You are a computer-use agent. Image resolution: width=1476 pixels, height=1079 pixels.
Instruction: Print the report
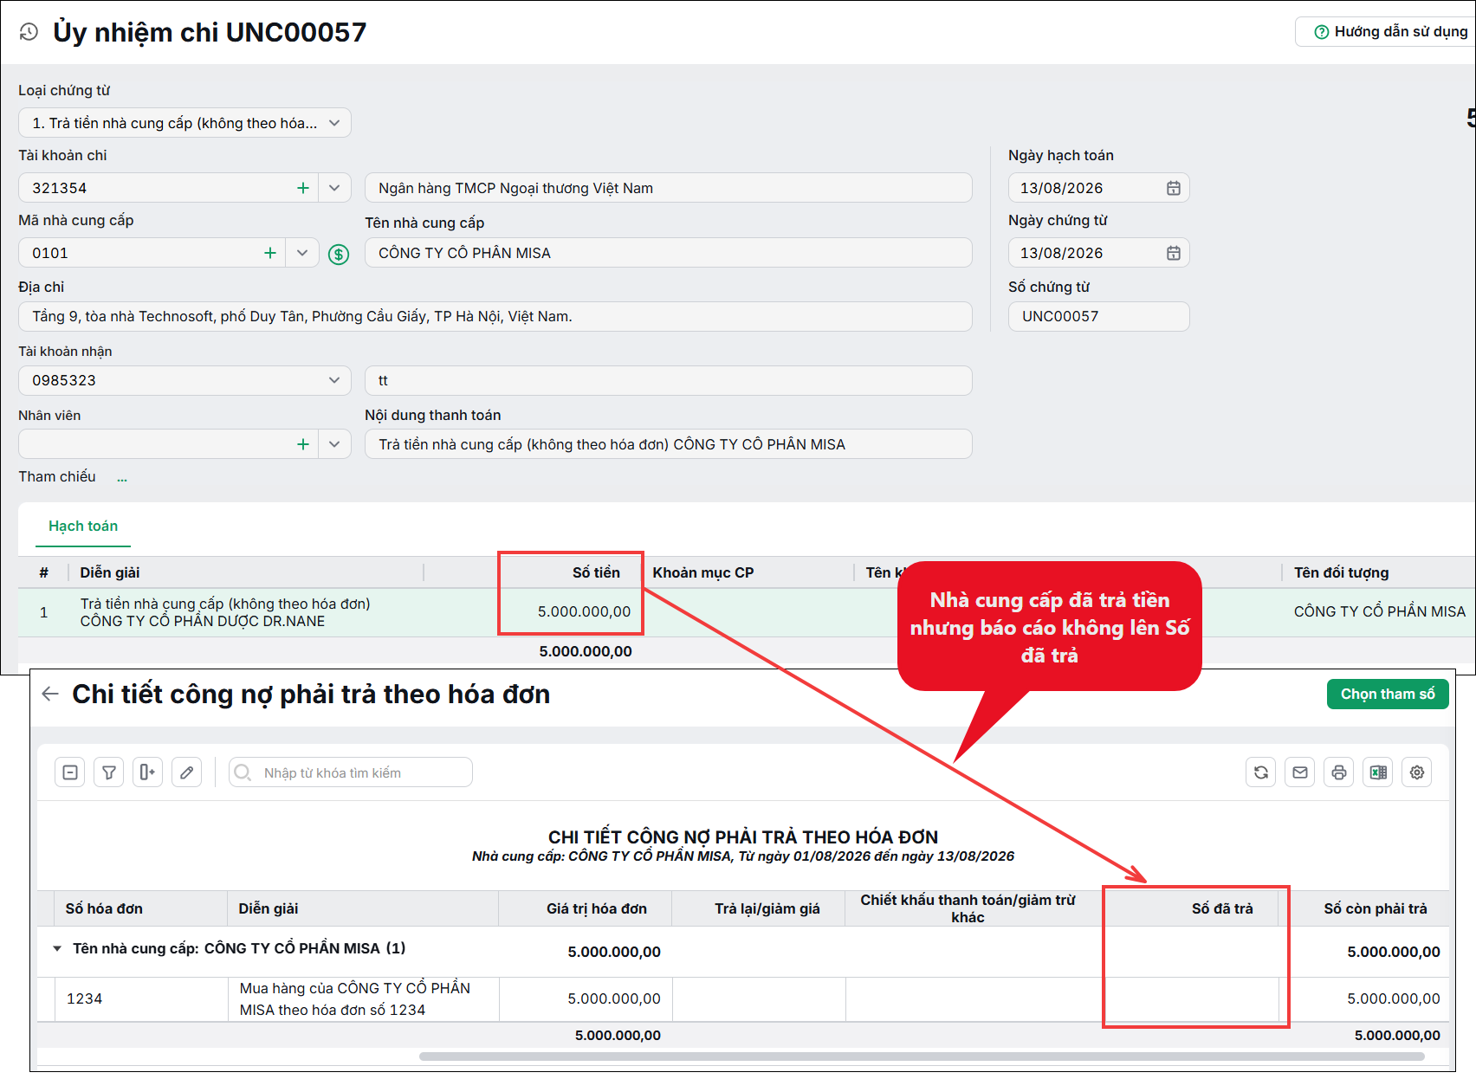[1339, 772]
